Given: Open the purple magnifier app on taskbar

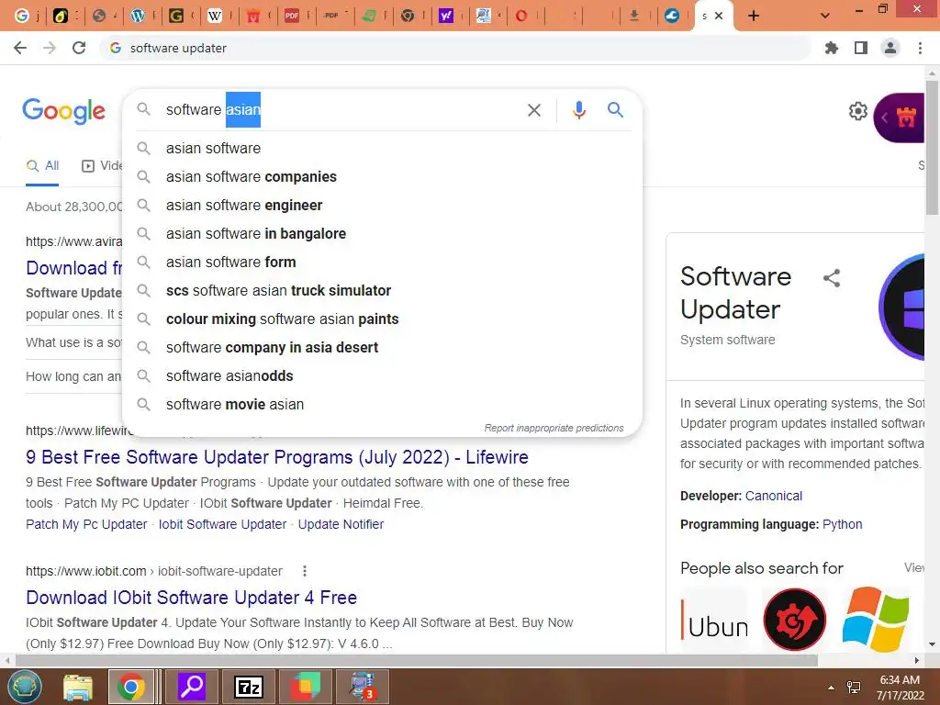Looking at the screenshot, I should (192, 687).
